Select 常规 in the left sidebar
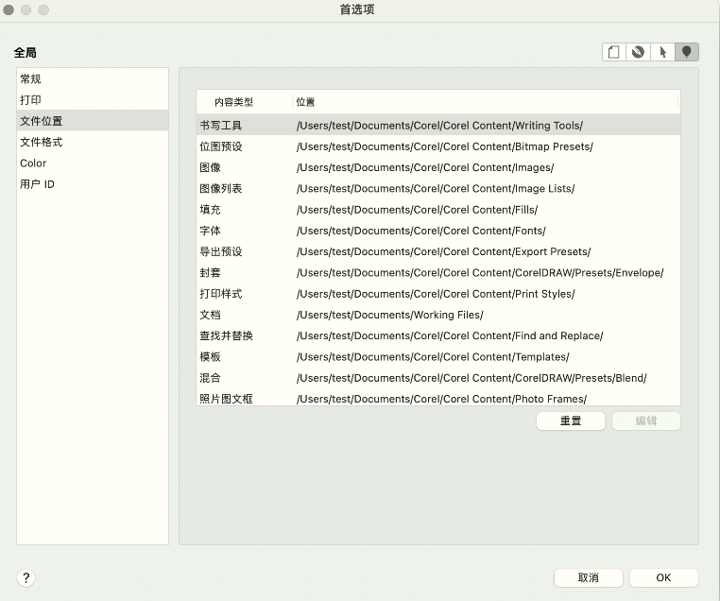Image resolution: width=720 pixels, height=601 pixels. [x=31, y=79]
